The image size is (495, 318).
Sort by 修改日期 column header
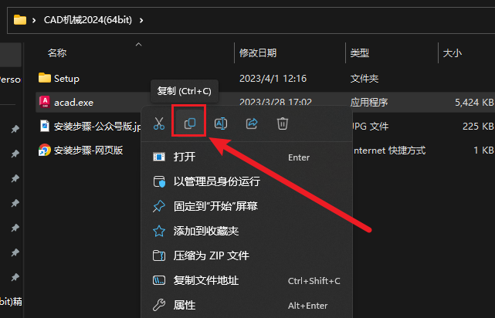click(x=258, y=52)
